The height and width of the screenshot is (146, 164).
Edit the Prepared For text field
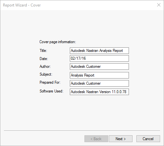click(x=99, y=83)
